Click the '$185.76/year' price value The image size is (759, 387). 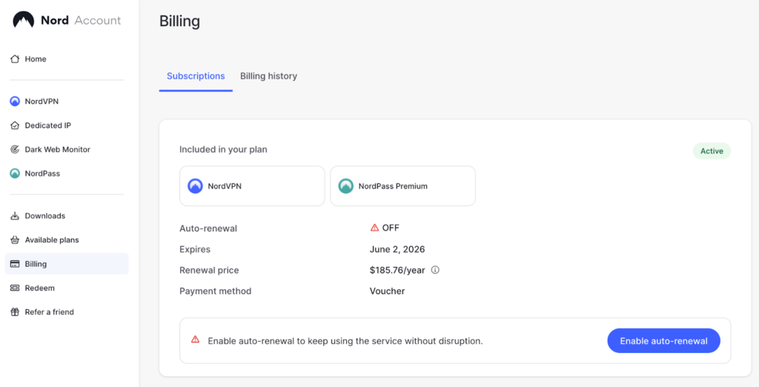tap(397, 271)
